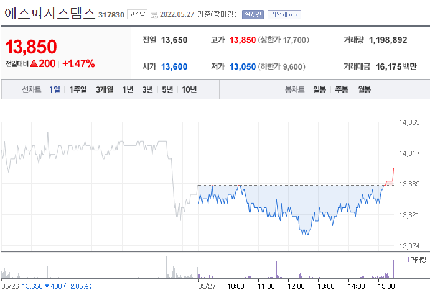Click the red up-triangle change indicator
The image size is (430, 298).
[34, 64]
